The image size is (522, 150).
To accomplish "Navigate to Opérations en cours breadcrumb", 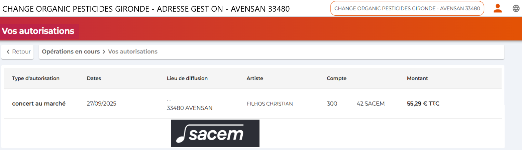I will point(71,52).
